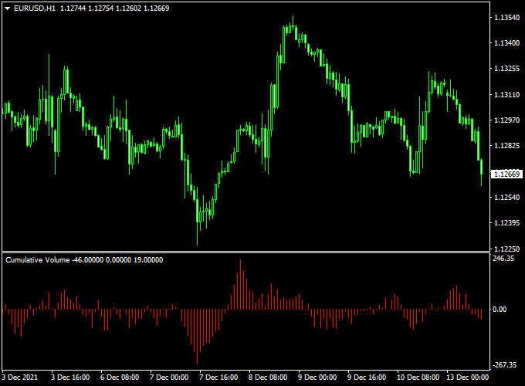The image size is (525, 386).
Task: Select the lowest negative Cumulative Volume bar
Action: click(x=197, y=337)
